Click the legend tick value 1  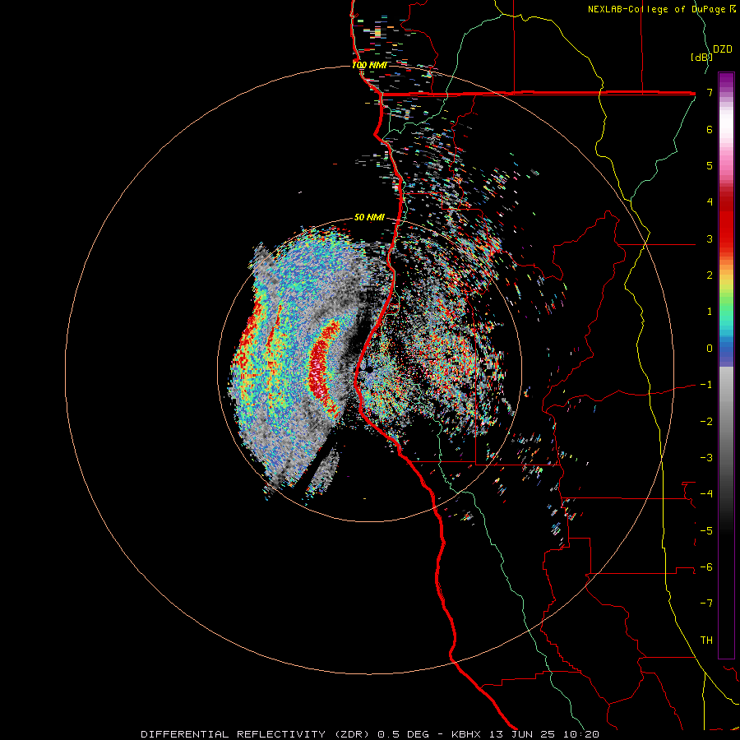[x=710, y=312]
